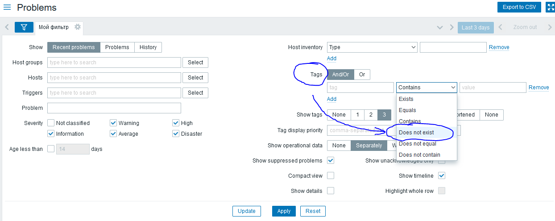Click Export to CSV button

click(519, 7)
